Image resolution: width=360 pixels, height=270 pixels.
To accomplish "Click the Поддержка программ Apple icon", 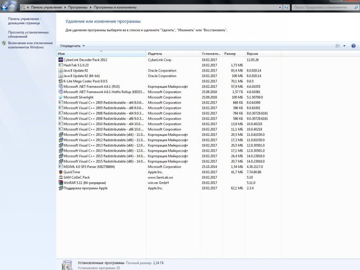I will pyautogui.click(x=61, y=188).
